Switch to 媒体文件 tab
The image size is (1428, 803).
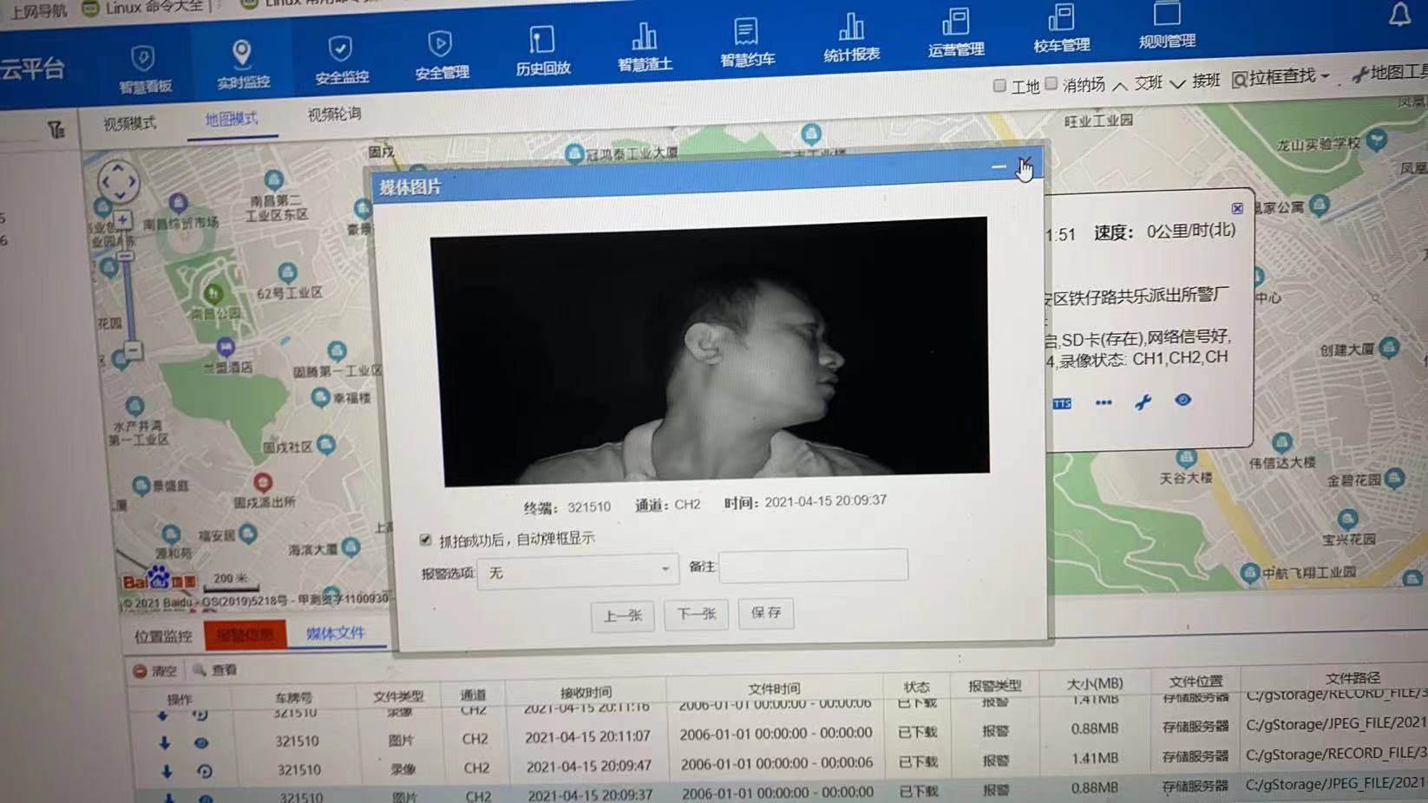tap(336, 633)
